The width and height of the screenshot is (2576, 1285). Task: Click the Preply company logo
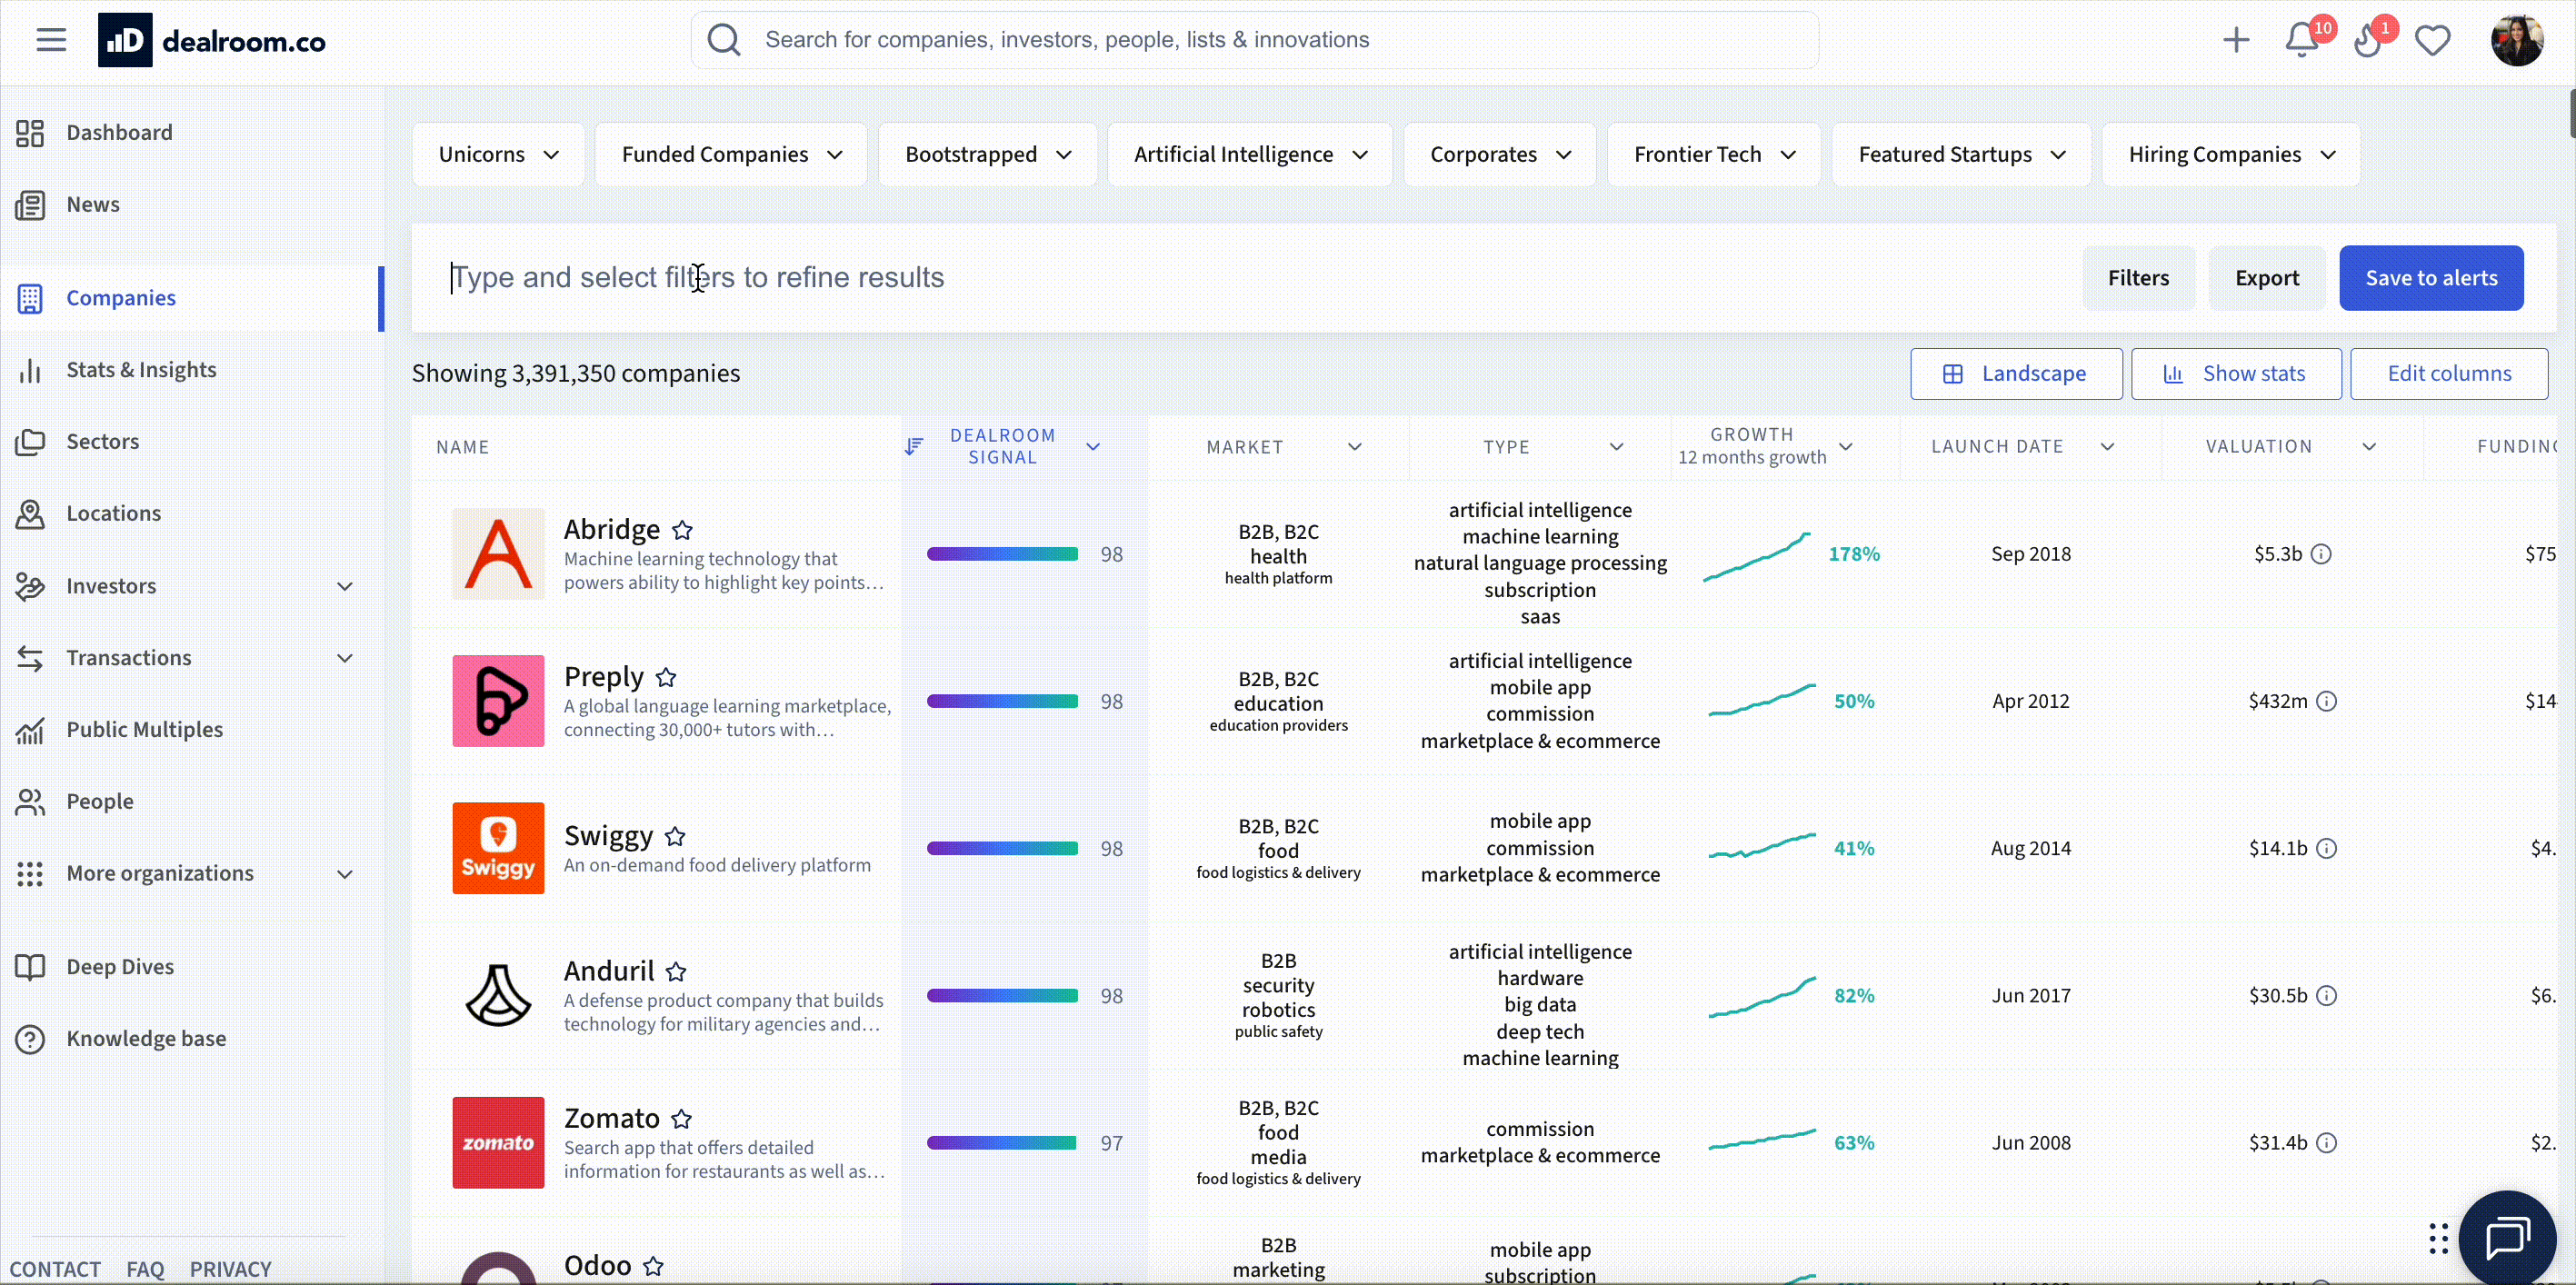(x=498, y=701)
